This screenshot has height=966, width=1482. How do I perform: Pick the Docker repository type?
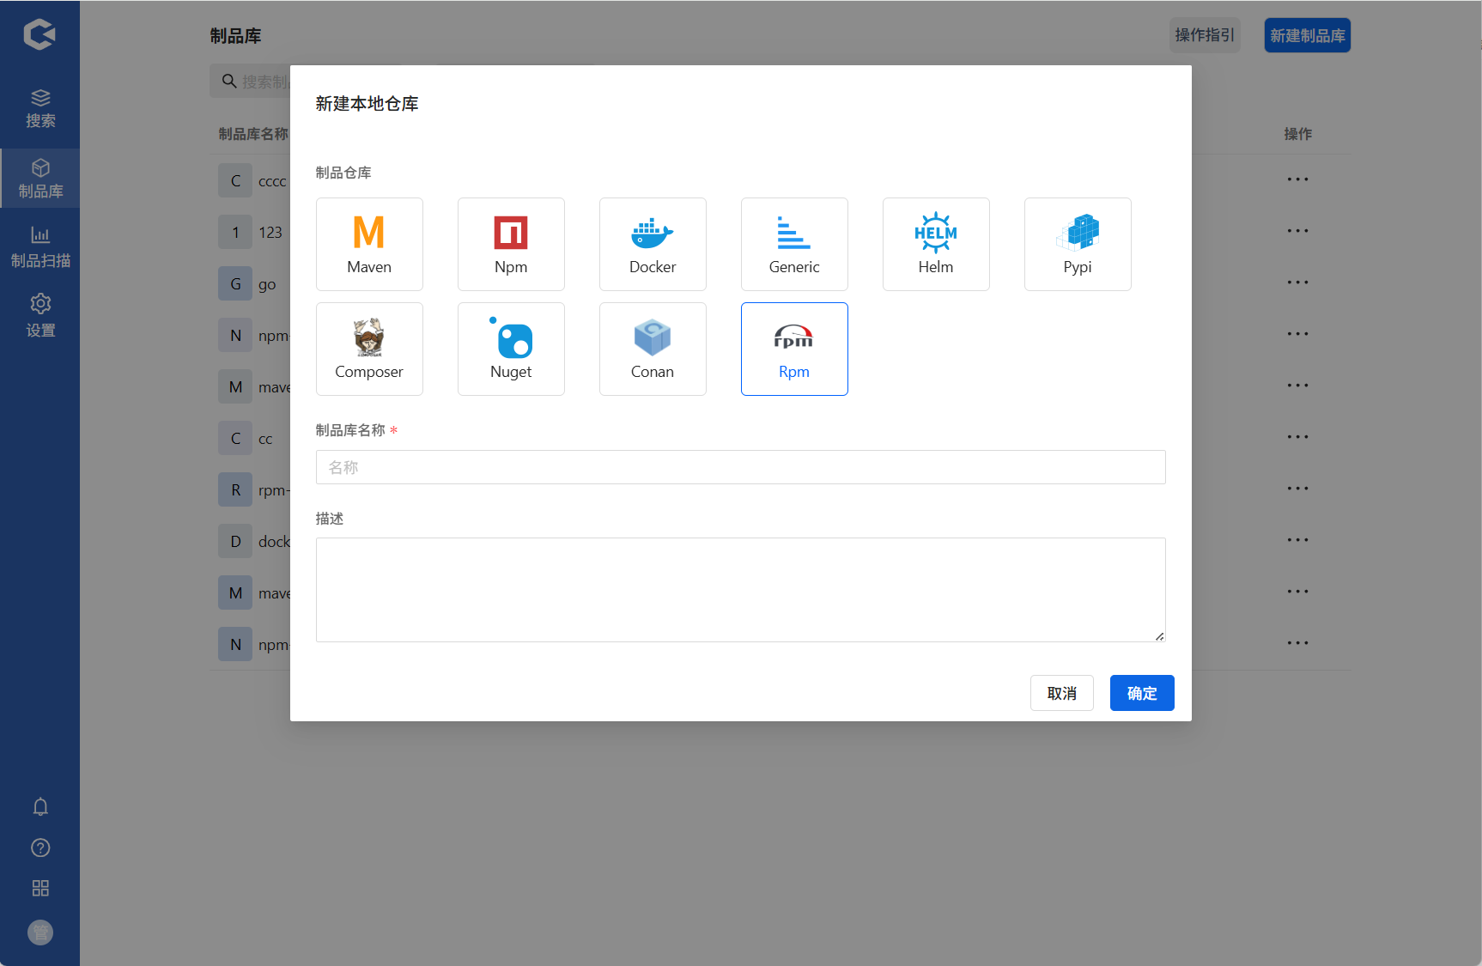coord(653,245)
